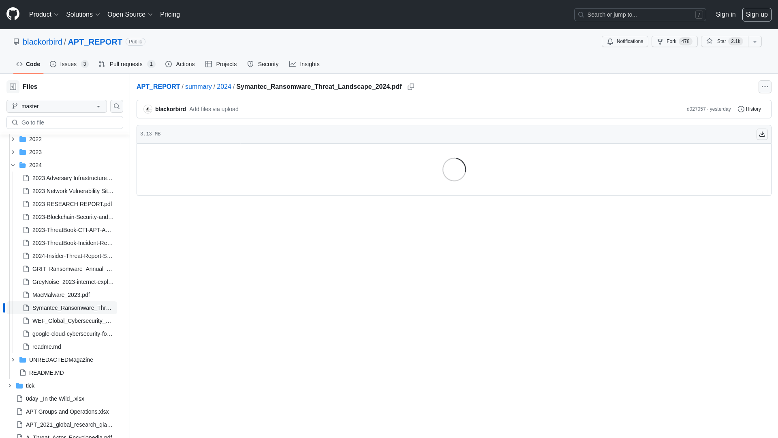The width and height of the screenshot is (778, 438).
Task: Select the 2023 RESEARCH REPORT.pdf file
Action: pyautogui.click(x=72, y=204)
